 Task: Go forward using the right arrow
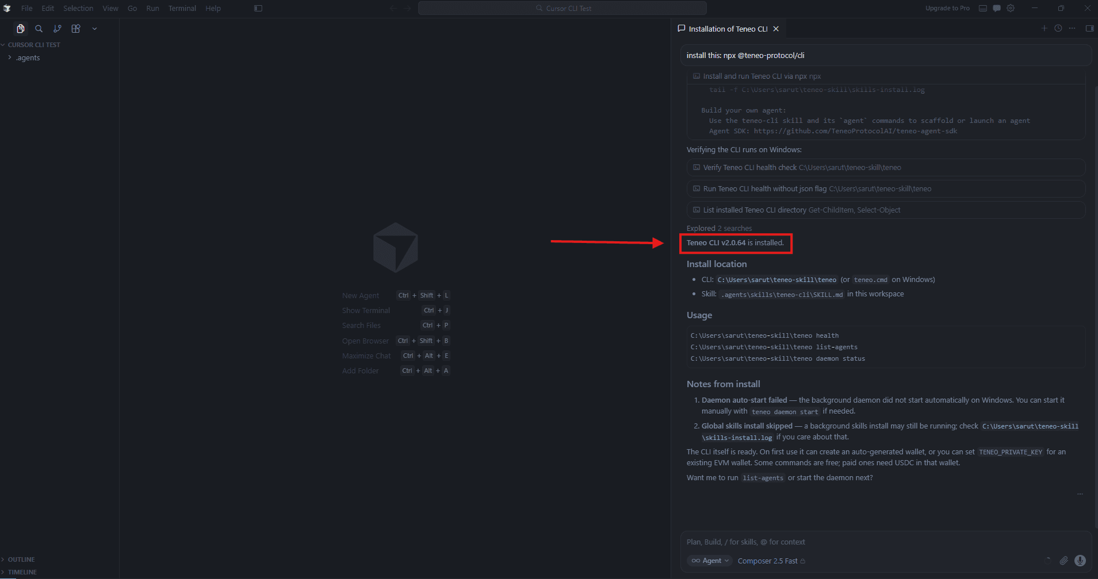pos(407,8)
